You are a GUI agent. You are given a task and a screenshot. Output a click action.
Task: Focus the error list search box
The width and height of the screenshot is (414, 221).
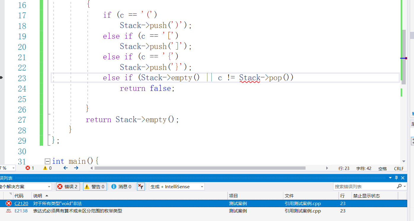[365, 186]
